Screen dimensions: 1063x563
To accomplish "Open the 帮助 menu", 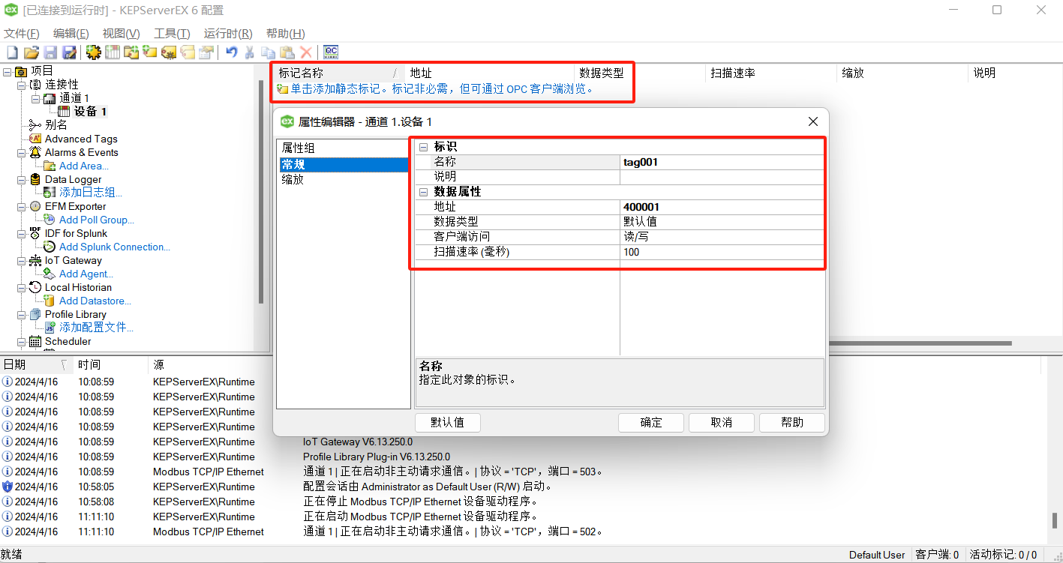I will [x=286, y=34].
